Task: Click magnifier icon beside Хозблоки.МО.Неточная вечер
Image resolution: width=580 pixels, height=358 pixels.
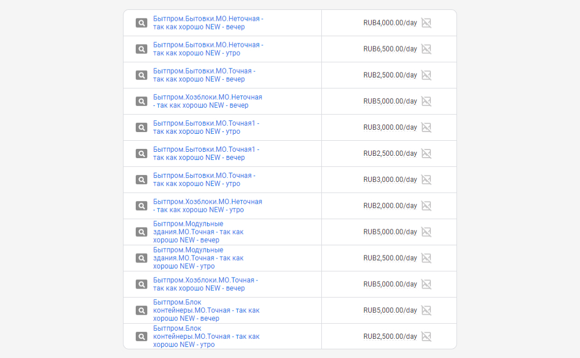Action: [142, 101]
